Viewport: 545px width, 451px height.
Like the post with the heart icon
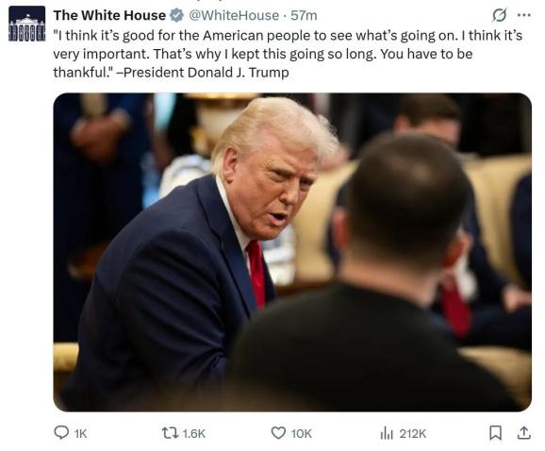[x=278, y=433]
